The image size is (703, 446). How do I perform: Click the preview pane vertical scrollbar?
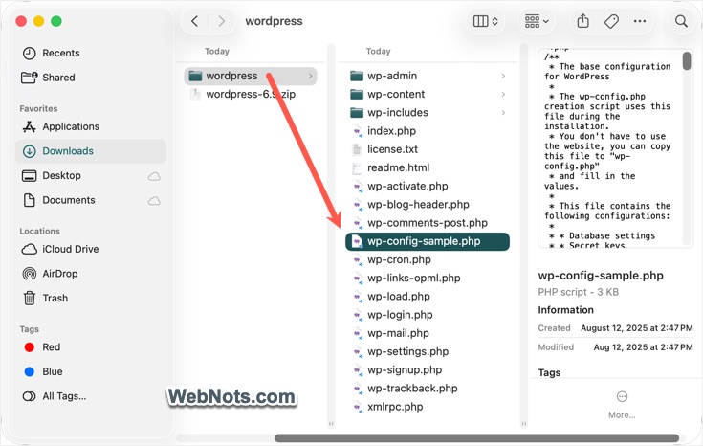[687, 61]
